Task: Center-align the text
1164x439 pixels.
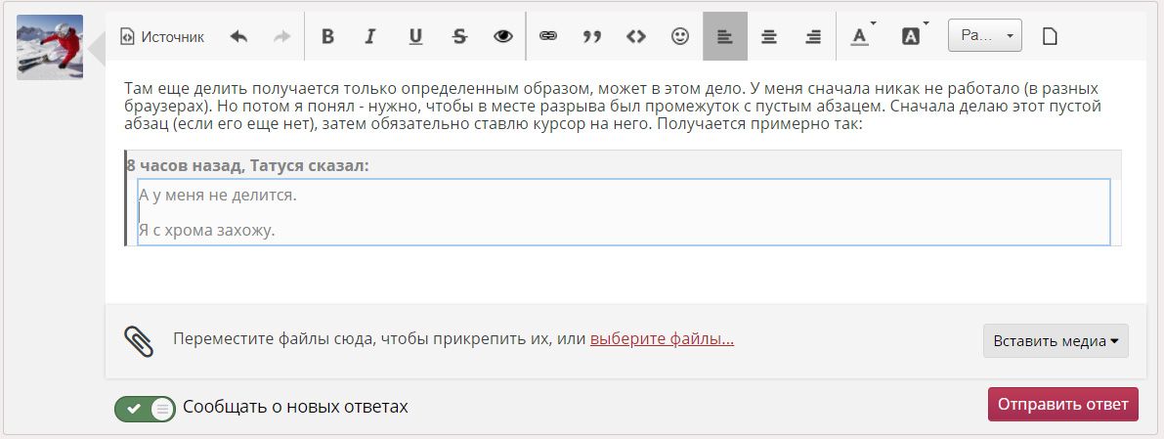Action: tap(769, 37)
